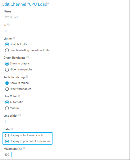Select Show in graphs option
This screenshot has height=160, width=130.
point(7,64)
